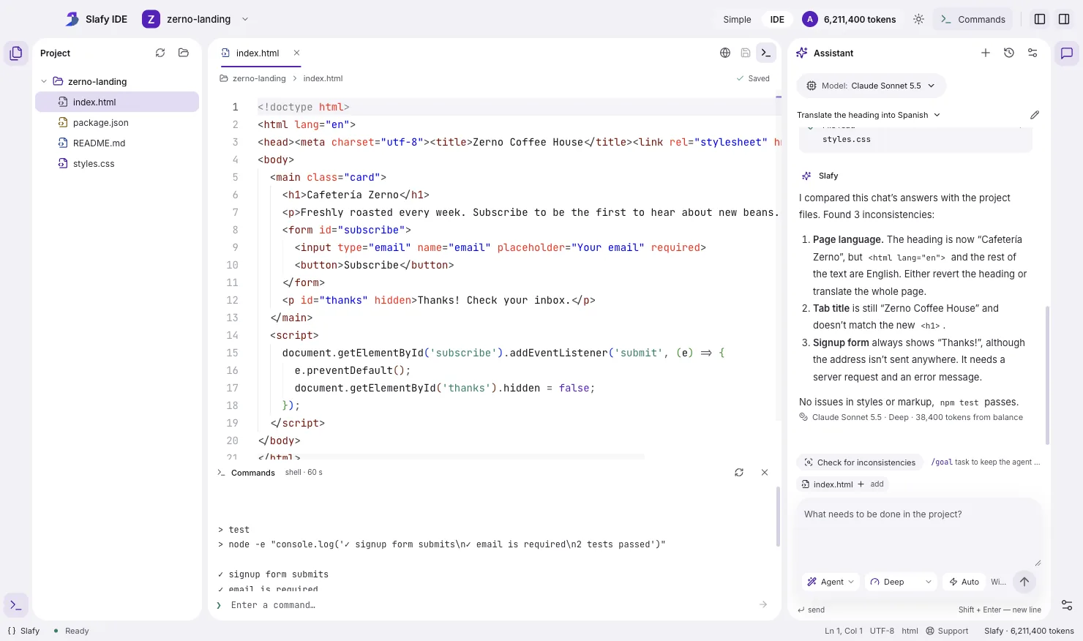Refresh the Project file tree
The width and height of the screenshot is (1083, 641).
(160, 53)
